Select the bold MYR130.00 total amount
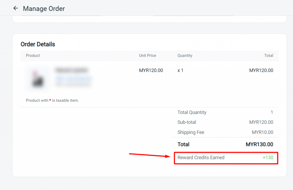 tap(259, 144)
